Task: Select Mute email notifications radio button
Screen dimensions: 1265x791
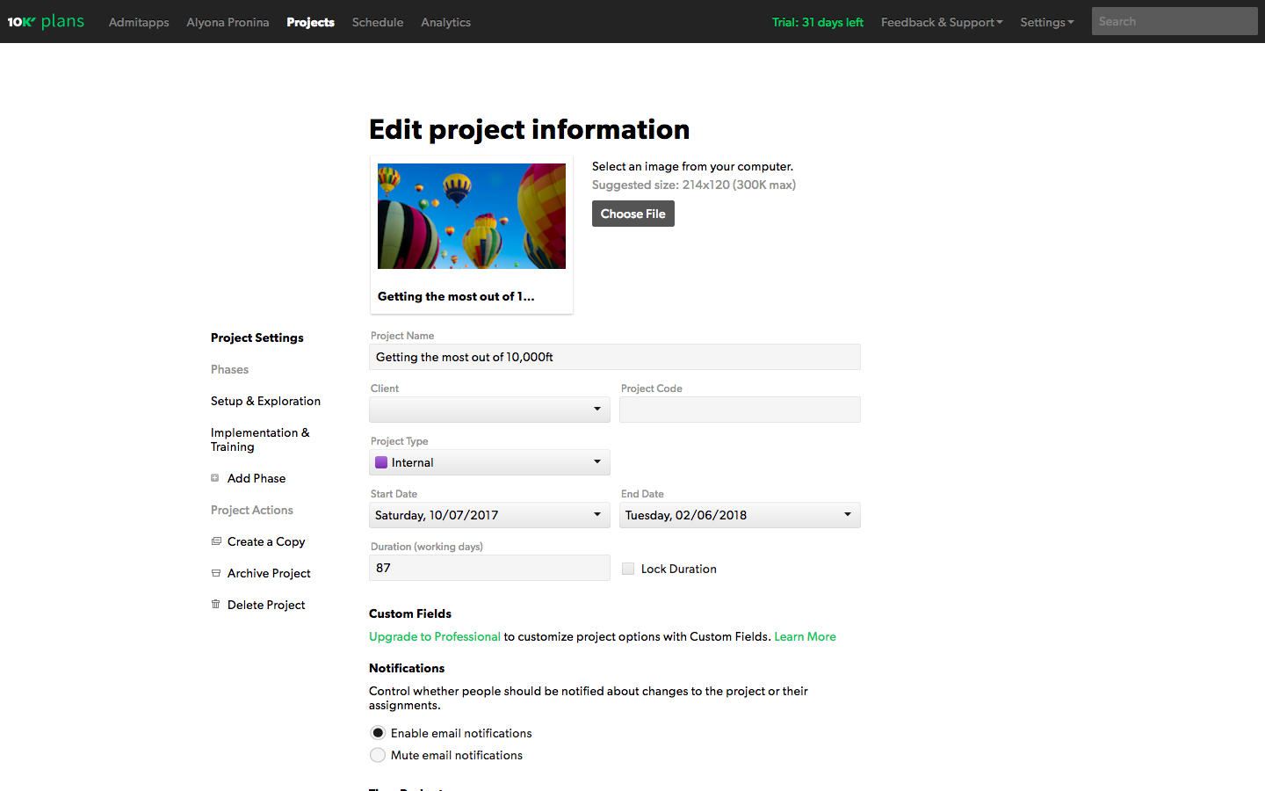Action: click(378, 755)
